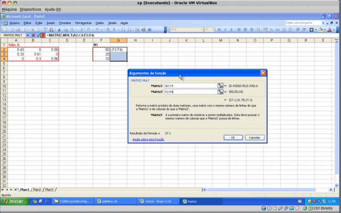Toggle bold formatting (N) button
341x213 pixels.
pyautogui.click(x=220, y=29)
